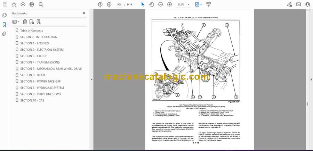Screen dimensions: 313x151
Task: Activate the Selection arrow tool
Action: (x=143, y=5)
